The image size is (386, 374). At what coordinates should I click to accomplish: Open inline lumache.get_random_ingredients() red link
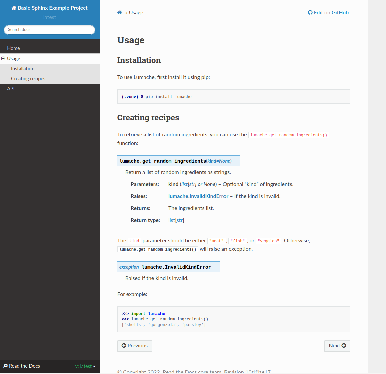click(x=289, y=135)
